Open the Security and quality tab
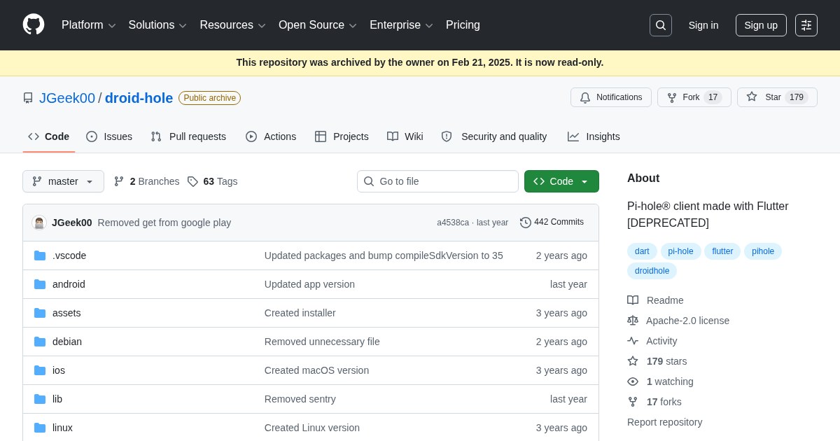Image resolution: width=840 pixels, height=441 pixels. pos(494,136)
